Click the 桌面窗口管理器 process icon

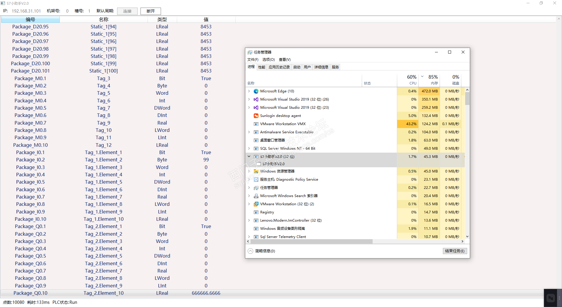256,140
